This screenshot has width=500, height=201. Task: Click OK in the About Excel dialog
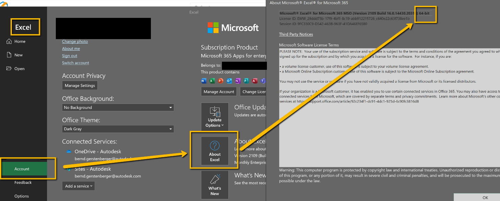pos(476,198)
